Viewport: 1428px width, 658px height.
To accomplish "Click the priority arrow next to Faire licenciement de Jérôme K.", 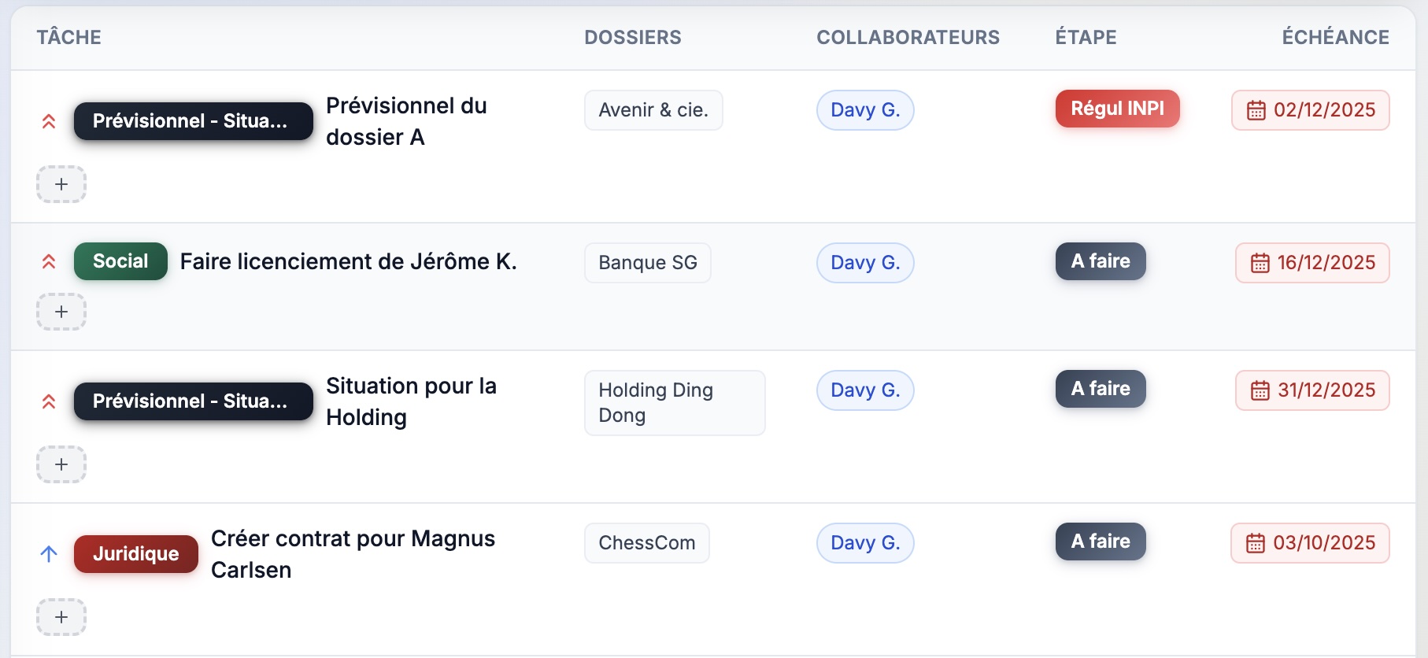I will tap(48, 261).
